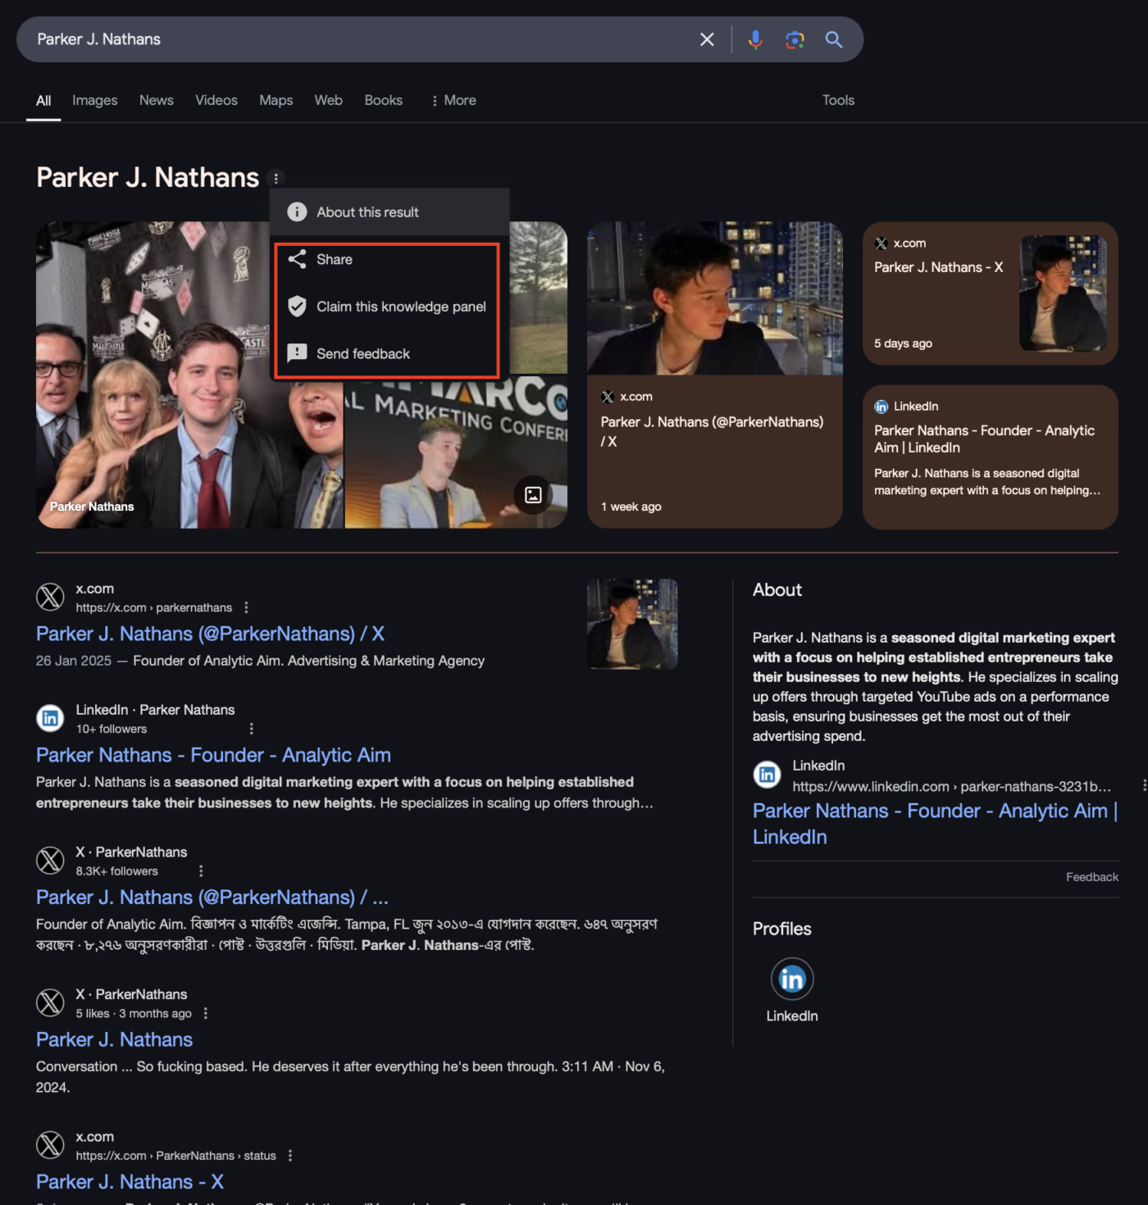Click the Tools button
Viewport: 1148px width, 1205px height.
point(838,100)
